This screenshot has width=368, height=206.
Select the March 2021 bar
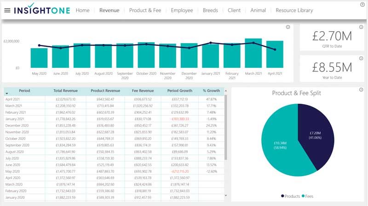tap(253, 53)
